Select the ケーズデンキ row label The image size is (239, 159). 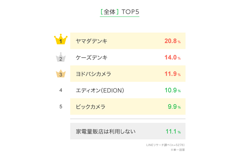point(92,58)
